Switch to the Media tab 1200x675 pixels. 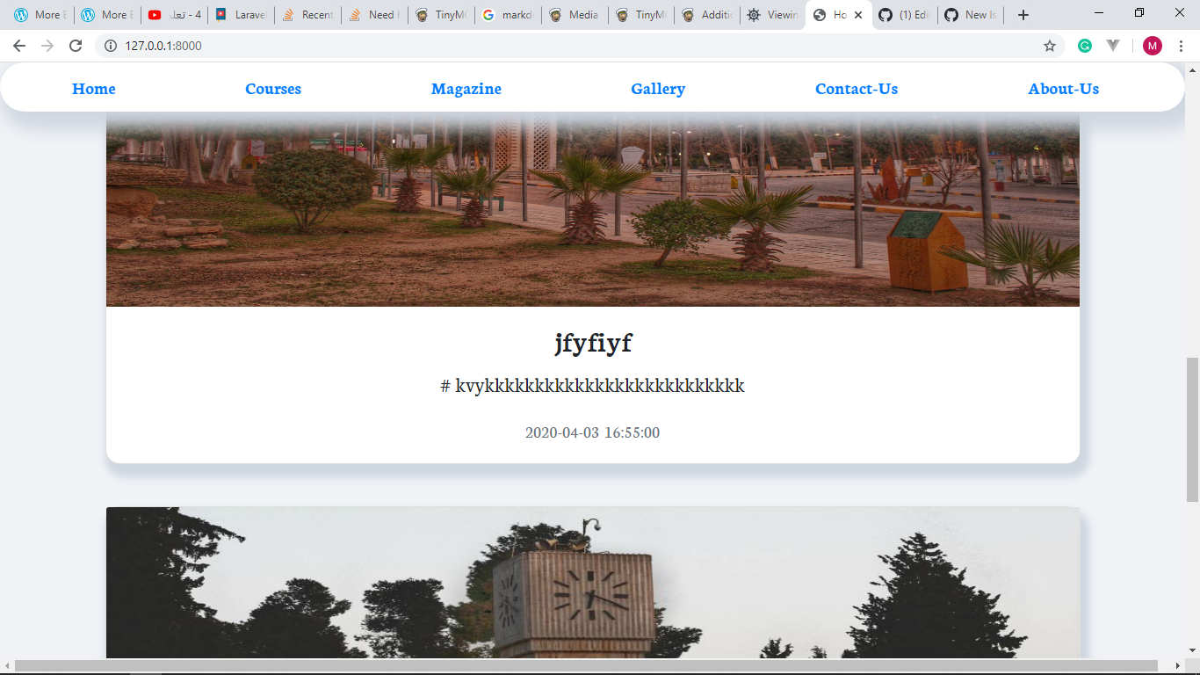575,15
